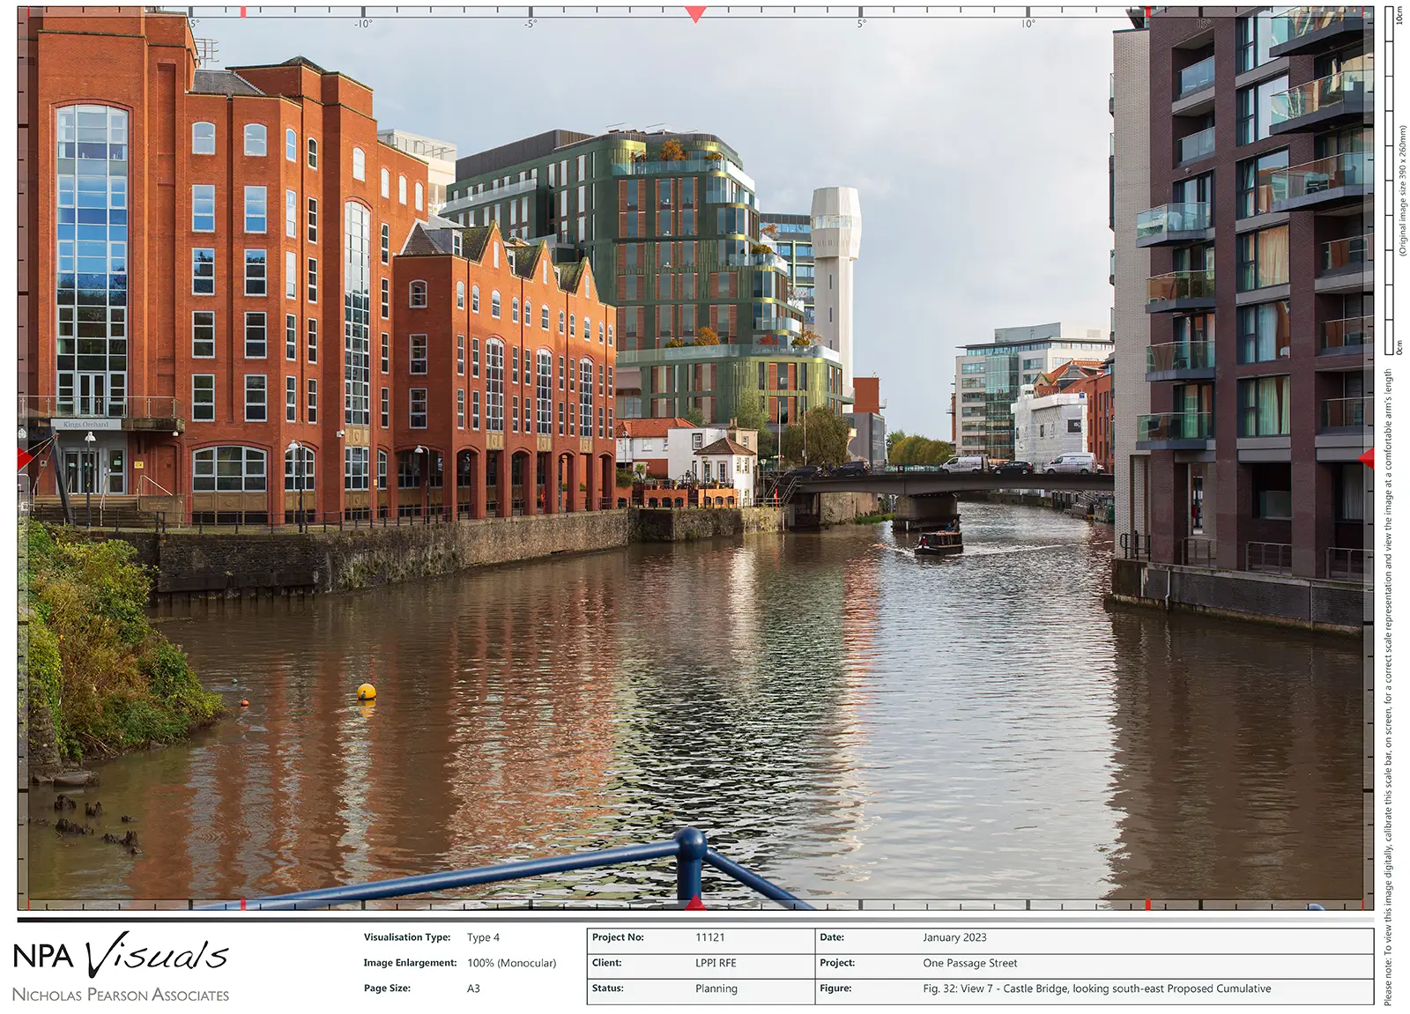Select the 10° label on top ruler

(x=1028, y=24)
